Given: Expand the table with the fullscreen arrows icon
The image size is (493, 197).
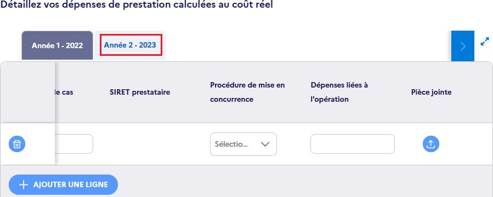Looking at the screenshot, I should coord(485,42).
